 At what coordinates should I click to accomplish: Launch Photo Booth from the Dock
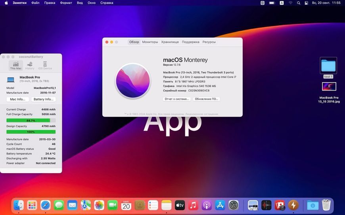(x=280, y=206)
